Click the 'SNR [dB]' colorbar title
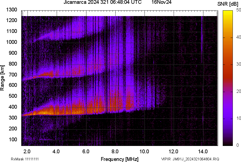The image size is (241, 162). (x=228, y=4)
